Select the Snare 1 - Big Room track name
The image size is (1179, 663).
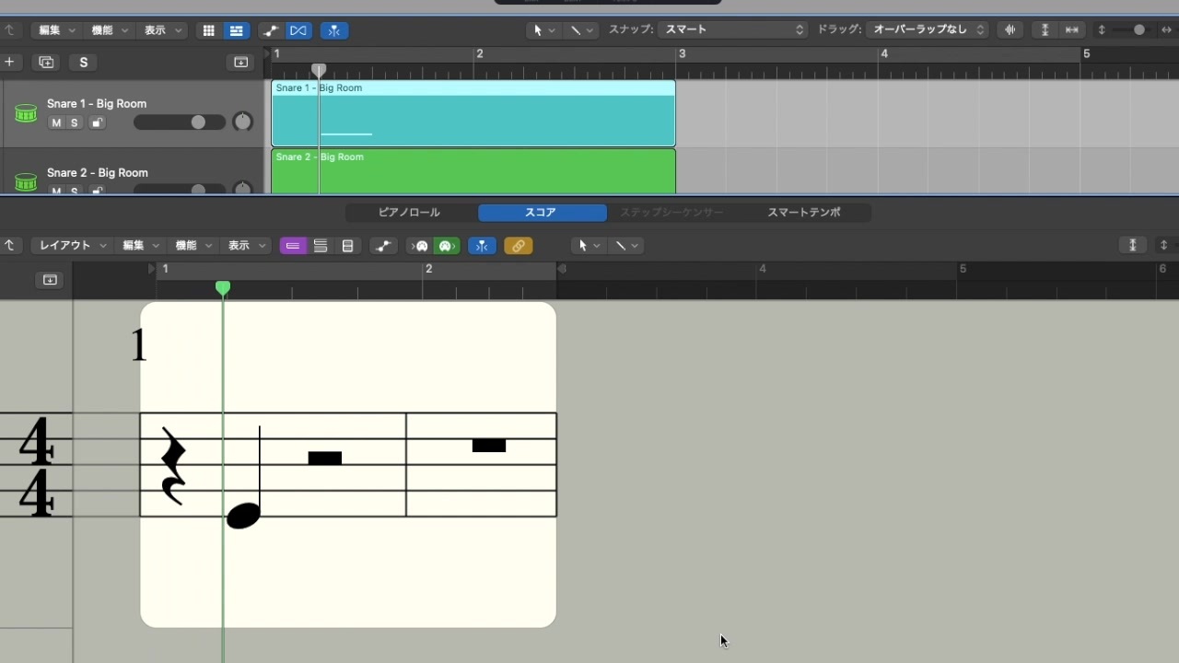click(97, 103)
